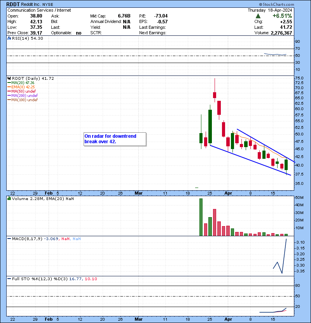Click the green up-triangle change icon
Screen dimensions: 311x323
tap(258, 16)
